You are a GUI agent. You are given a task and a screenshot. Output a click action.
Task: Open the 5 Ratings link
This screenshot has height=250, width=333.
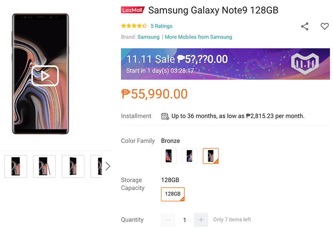pos(162,26)
